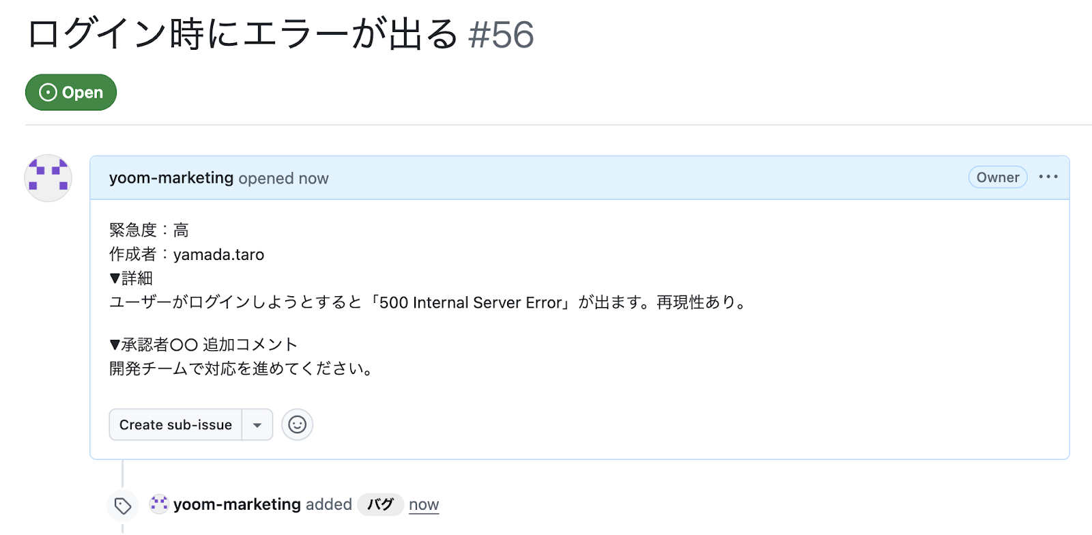The image size is (1092, 535).
Task: Click the "500 Internal Server Error" text in the comment
Action: click(x=471, y=302)
